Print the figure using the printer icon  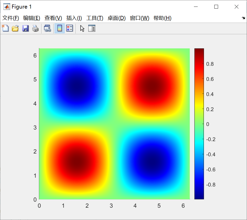[35, 28]
